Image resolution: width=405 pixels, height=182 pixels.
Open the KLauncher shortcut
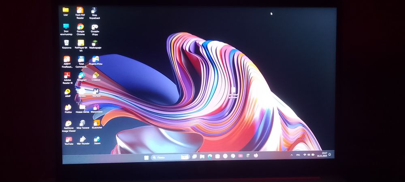pyautogui.click(x=97, y=124)
